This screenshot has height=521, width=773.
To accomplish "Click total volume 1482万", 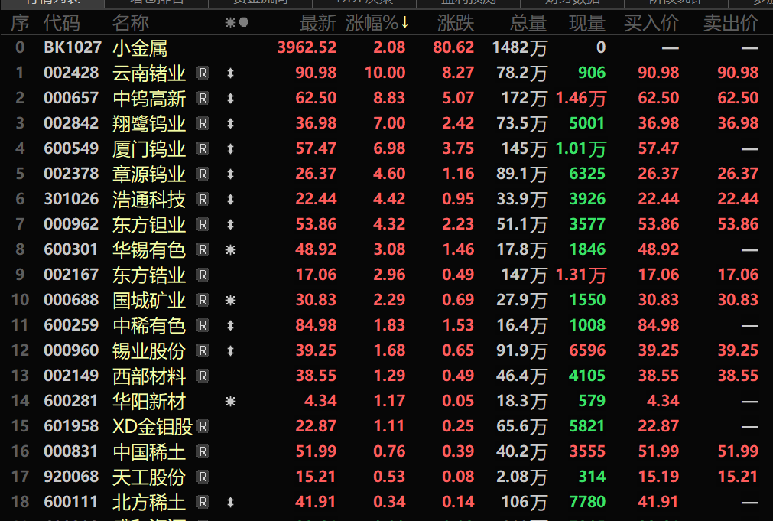I will click(520, 48).
